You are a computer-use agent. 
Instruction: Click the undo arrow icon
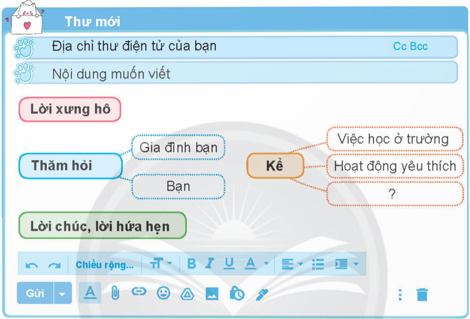32,265
